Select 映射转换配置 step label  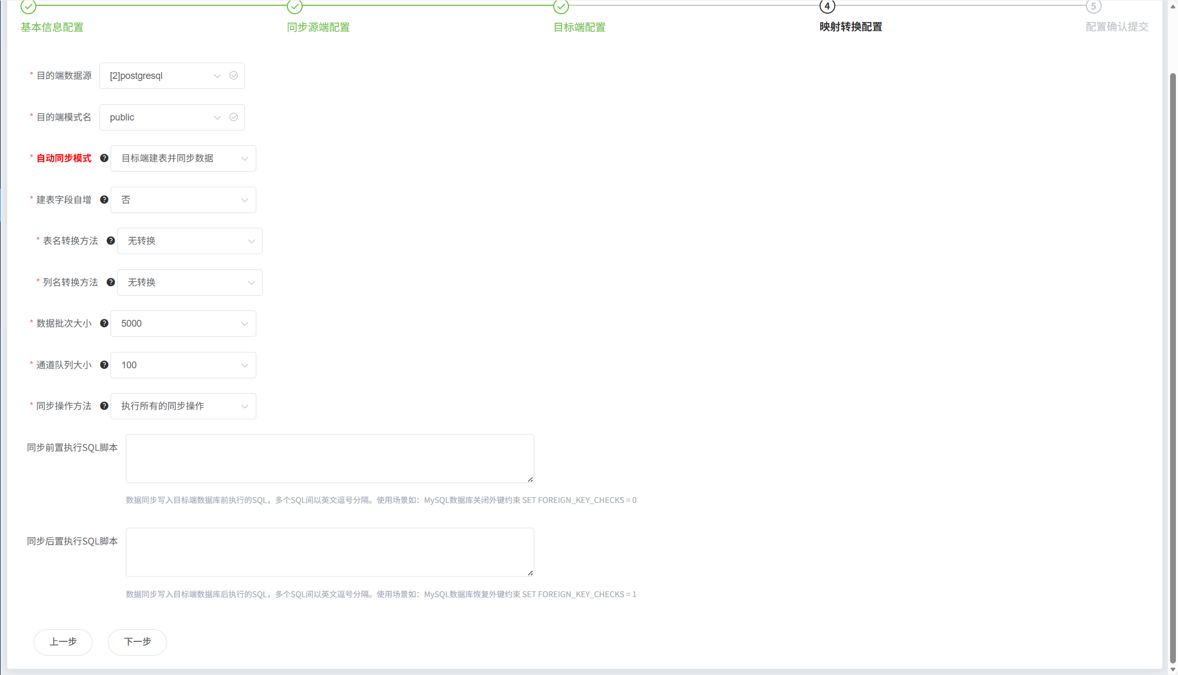[x=851, y=27]
